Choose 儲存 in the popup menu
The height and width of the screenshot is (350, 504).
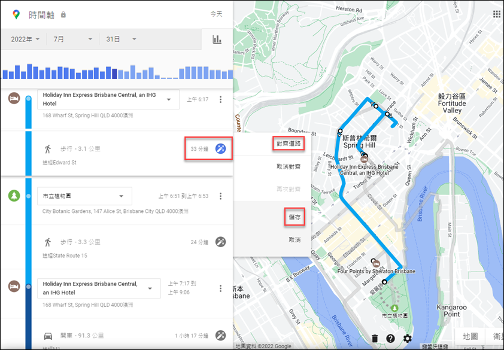tap(294, 217)
